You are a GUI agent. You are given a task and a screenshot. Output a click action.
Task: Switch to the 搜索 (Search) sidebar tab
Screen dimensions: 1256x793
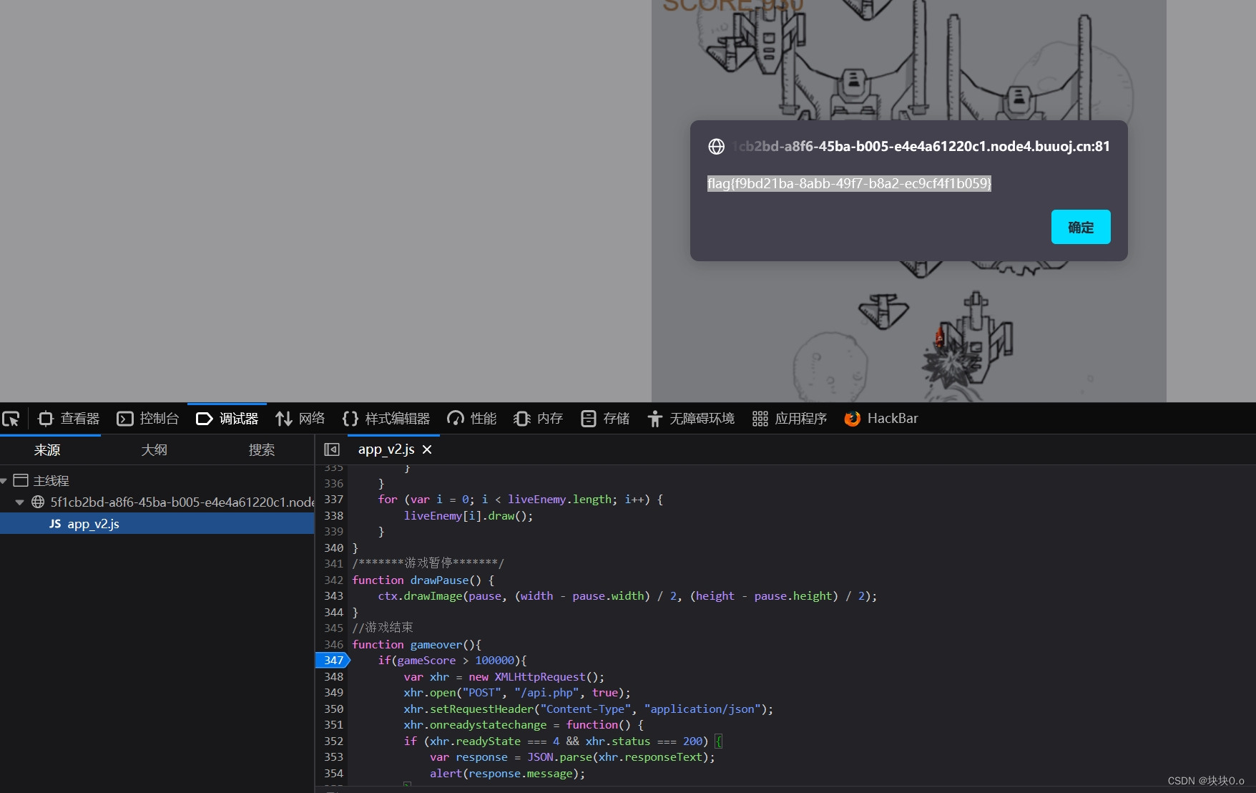point(261,450)
